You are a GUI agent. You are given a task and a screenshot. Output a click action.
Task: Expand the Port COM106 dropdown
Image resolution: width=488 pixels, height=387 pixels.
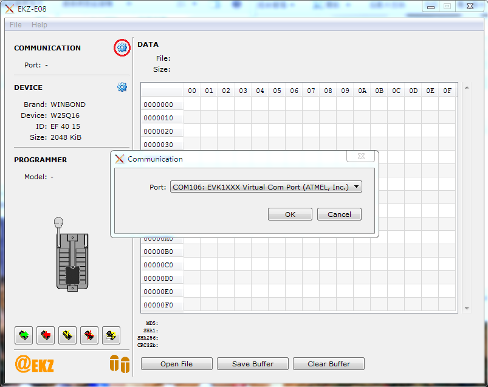[x=266, y=187]
